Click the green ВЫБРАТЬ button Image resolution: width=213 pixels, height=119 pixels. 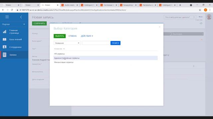coord(60,36)
